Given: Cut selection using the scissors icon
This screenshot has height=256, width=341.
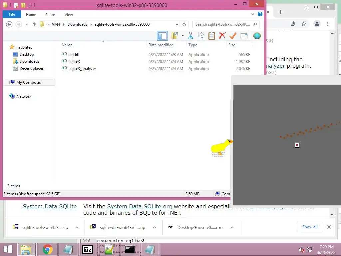Looking at the screenshot, I should coord(190,36).
